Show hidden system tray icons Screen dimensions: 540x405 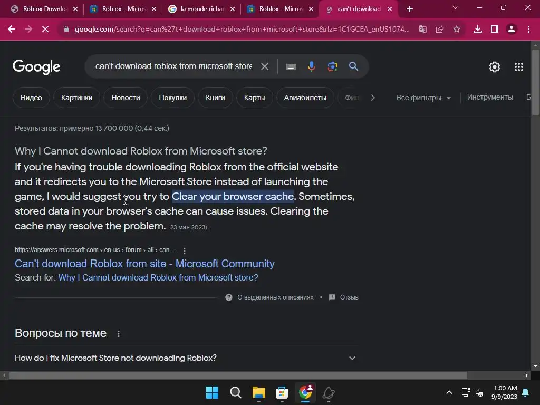[x=449, y=392]
